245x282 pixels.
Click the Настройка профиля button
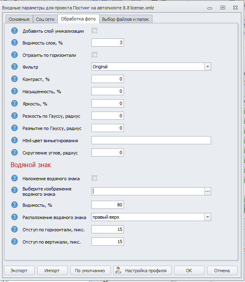142,271
